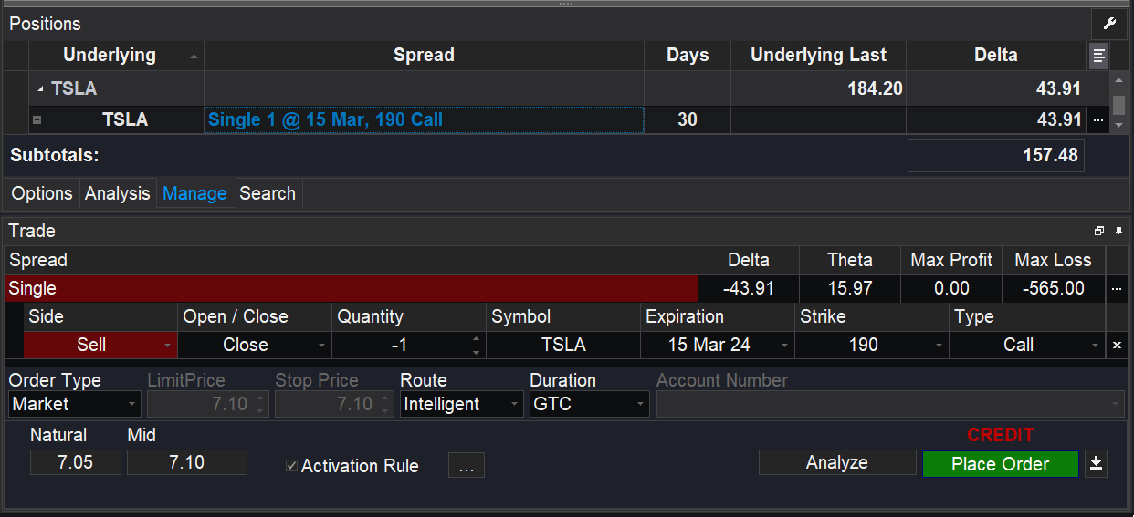The height and width of the screenshot is (517, 1134).
Task: Expand the TSLA position row plus icon
Action: [x=37, y=120]
